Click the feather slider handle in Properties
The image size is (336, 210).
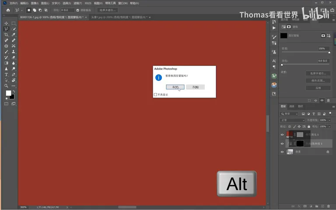coord(282,65)
